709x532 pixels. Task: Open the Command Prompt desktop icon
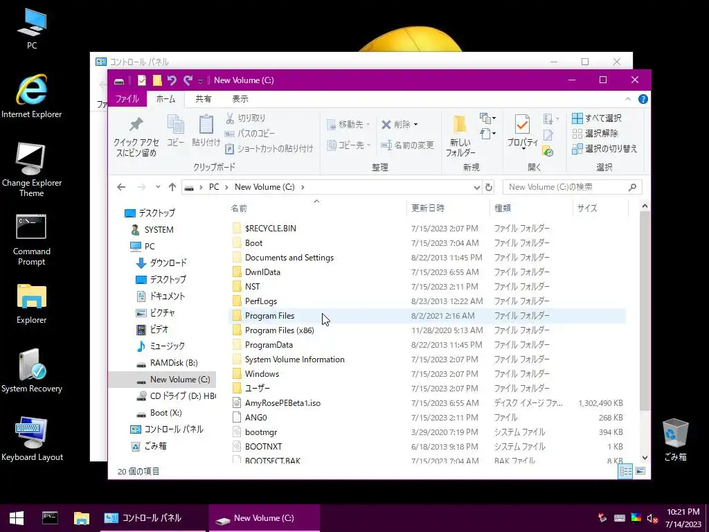[x=31, y=240]
